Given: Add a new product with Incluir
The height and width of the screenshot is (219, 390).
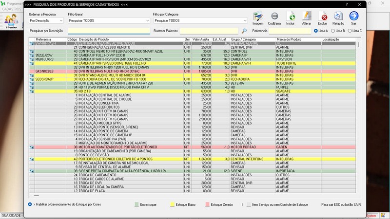Looking at the screenshot, I should 291,18.
